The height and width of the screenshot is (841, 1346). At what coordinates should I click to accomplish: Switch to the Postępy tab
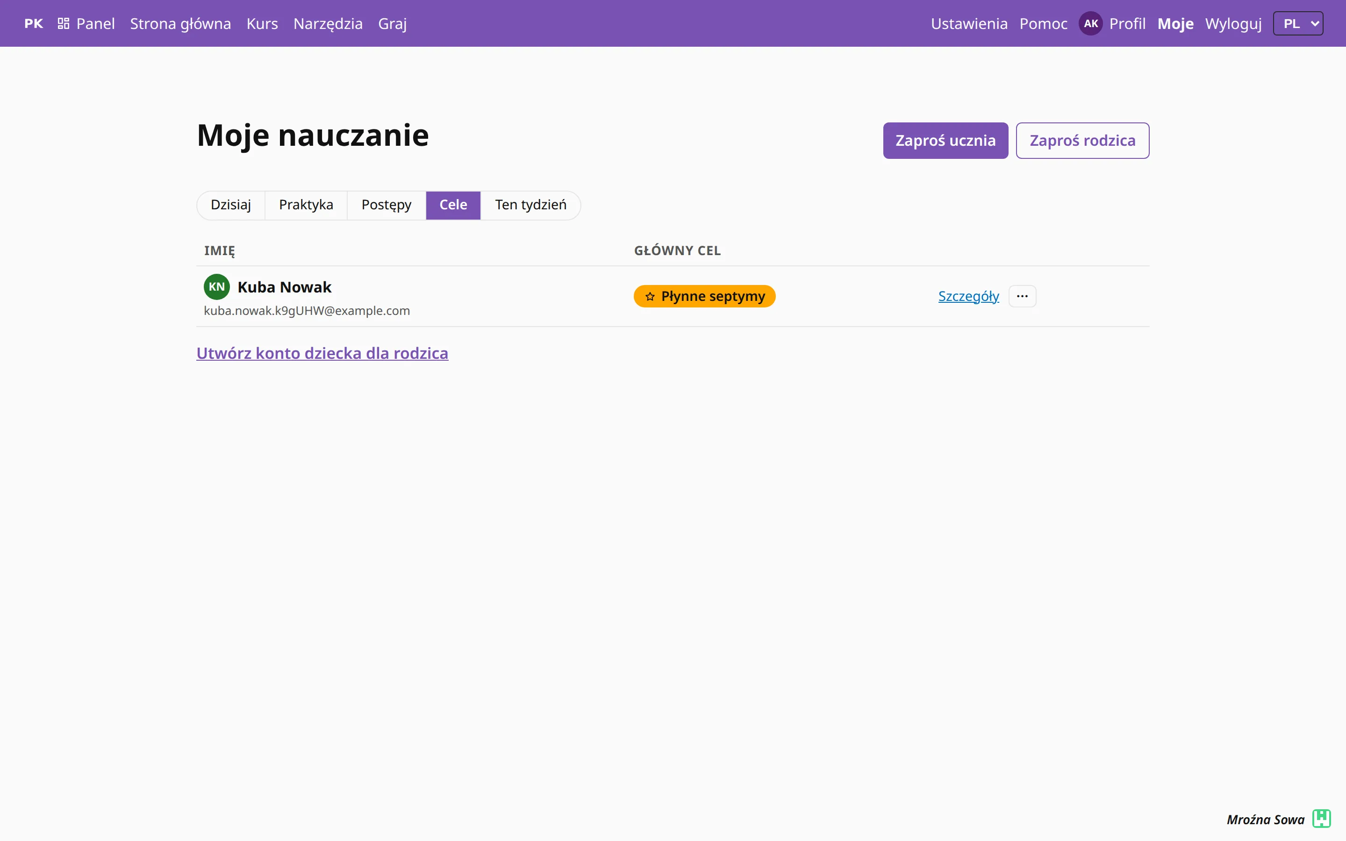coord(387,205)
